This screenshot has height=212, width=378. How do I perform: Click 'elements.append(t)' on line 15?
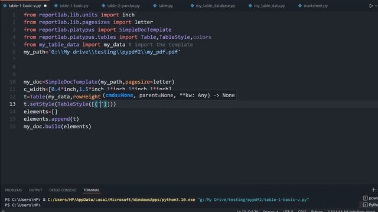point(51,119)
